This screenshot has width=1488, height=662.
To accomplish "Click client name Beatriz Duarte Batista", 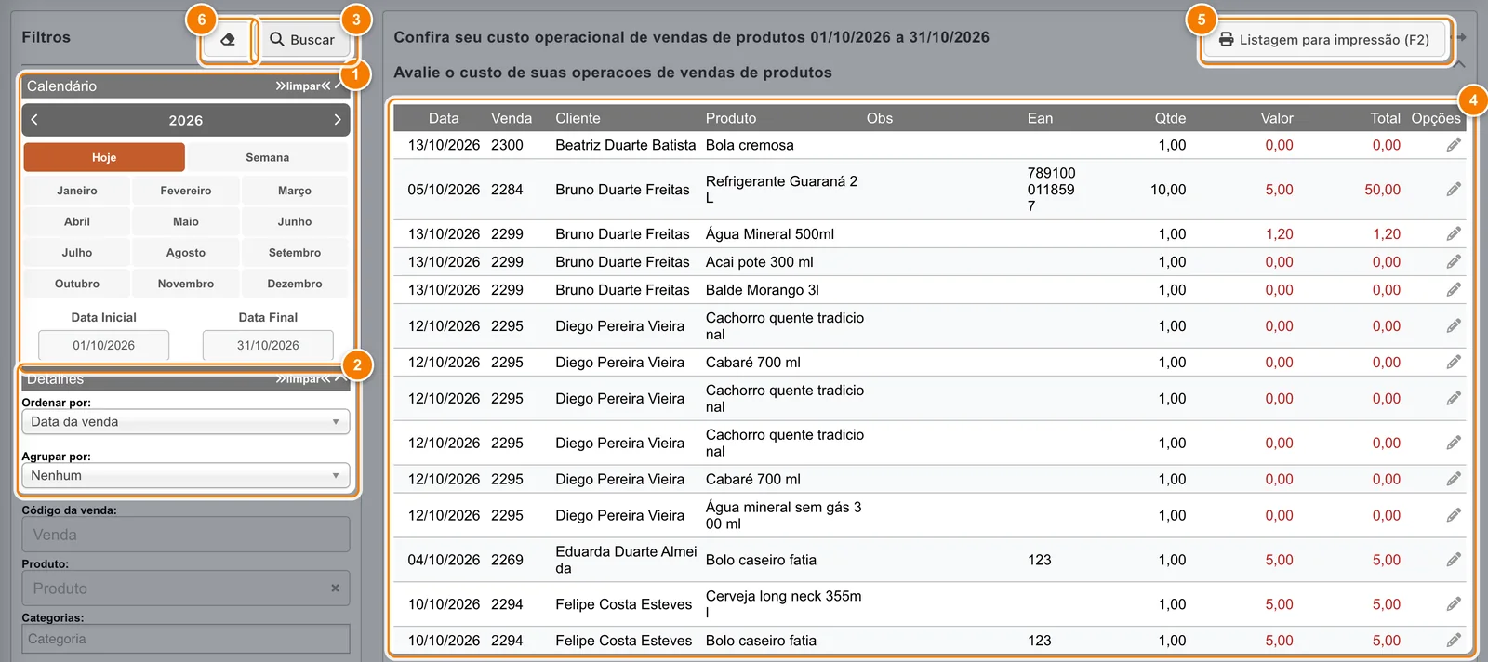I will 625,145.
